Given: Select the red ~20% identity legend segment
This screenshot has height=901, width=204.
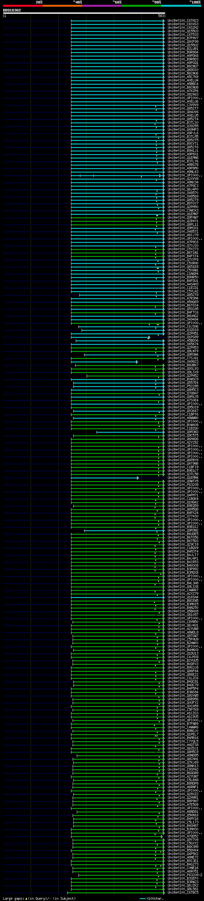Looking at the screenshot, I should pos(23,6).
